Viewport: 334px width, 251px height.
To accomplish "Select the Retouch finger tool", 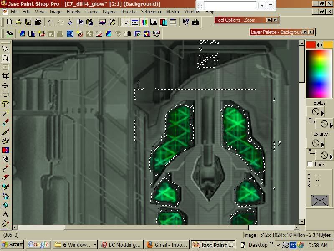I will pyautogui.click(x=5, y=159).
